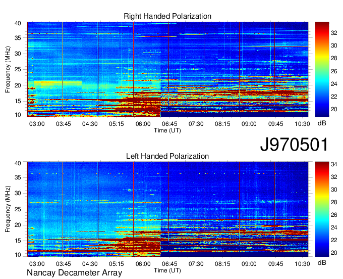
Task: Click the 10:30 tick under the lower plot
Action: pos(302,264)
